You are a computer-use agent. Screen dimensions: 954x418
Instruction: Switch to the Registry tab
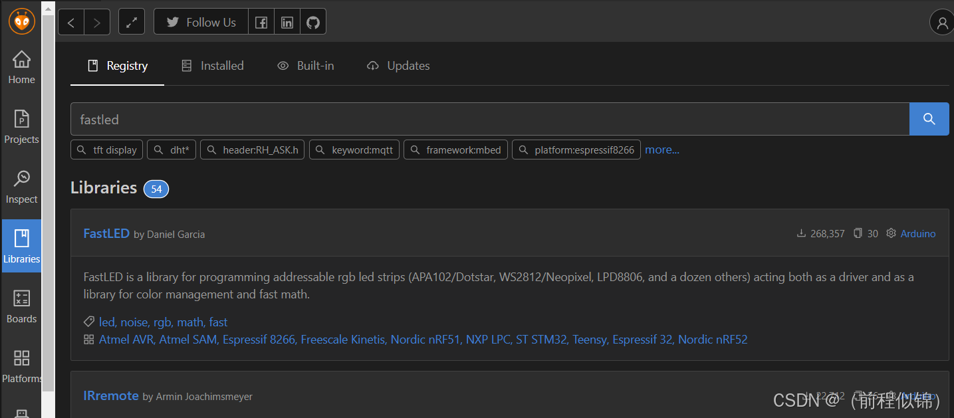pyautogui.click(x=117, y=66)
